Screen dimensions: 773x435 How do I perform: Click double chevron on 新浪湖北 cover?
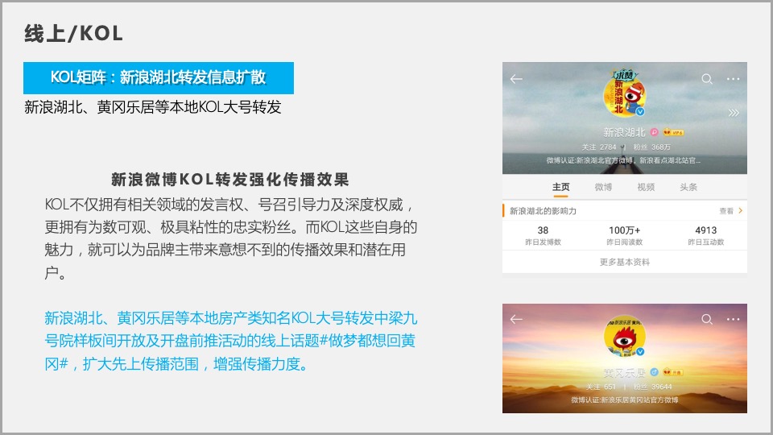tap(734, 113)
